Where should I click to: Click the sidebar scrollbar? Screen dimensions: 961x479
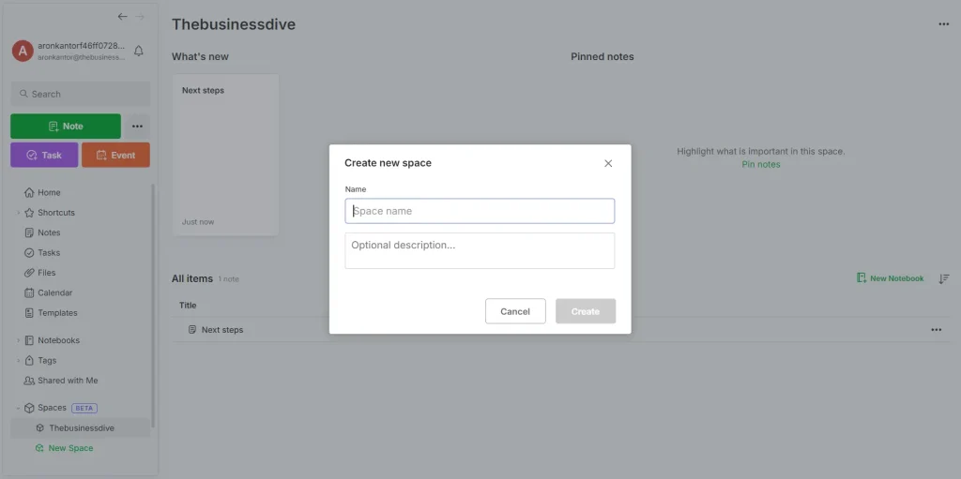pos(153,307)
